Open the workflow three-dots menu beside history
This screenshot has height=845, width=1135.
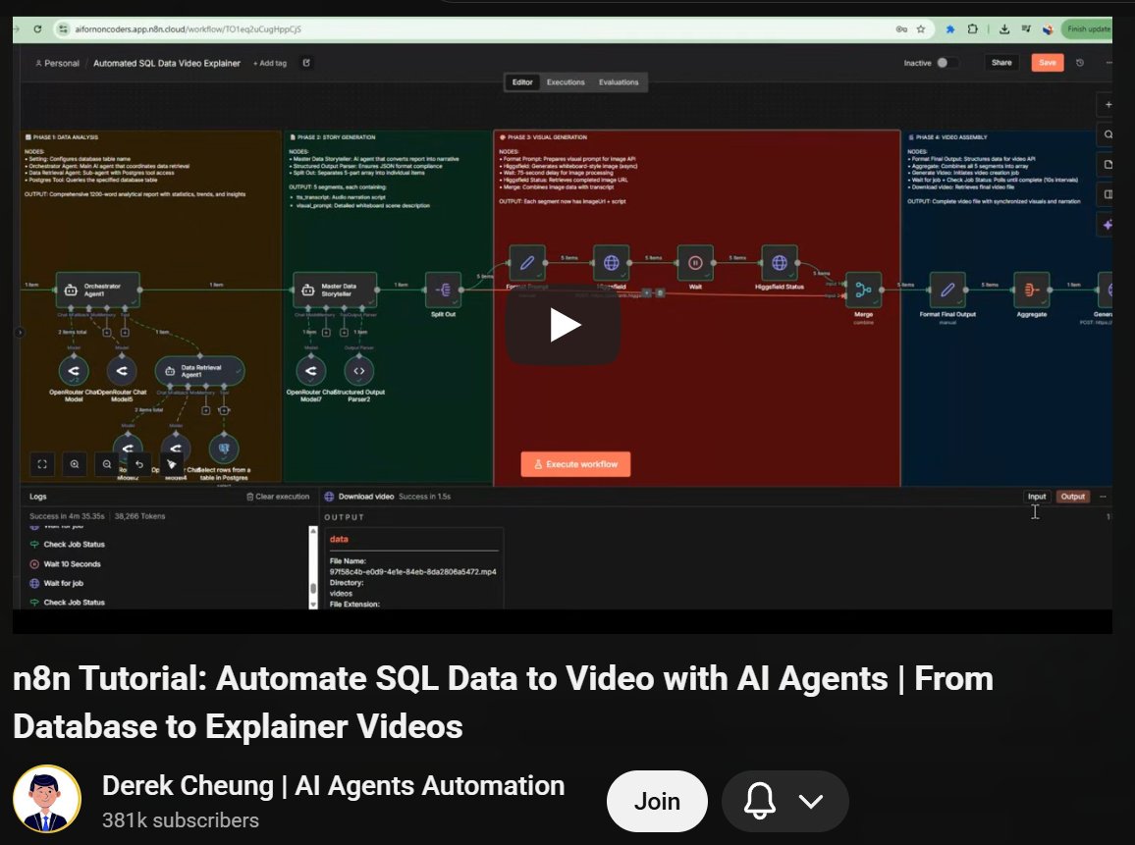tap(1108, 63)
